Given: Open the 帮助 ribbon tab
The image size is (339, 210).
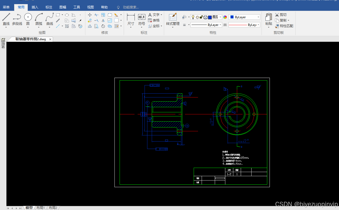Looking at the screenshot, I should click(104, 7).
